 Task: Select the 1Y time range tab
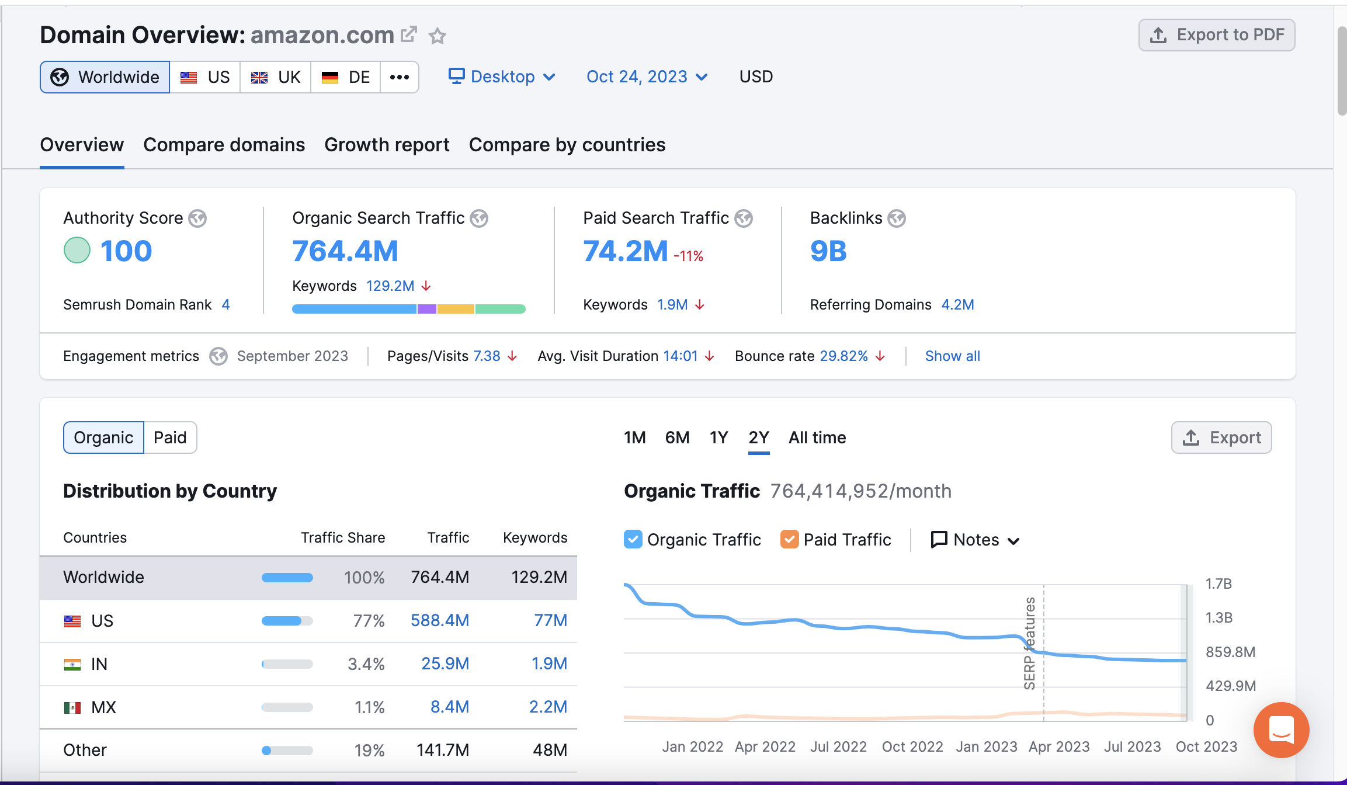point(718,437)
